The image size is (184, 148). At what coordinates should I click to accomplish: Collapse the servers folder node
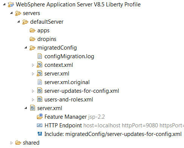point(11,13)
